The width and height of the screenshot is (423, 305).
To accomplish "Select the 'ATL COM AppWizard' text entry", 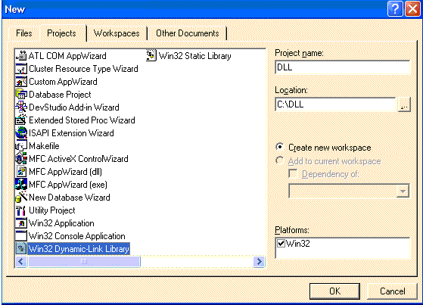I will click(x=67, y=55).
